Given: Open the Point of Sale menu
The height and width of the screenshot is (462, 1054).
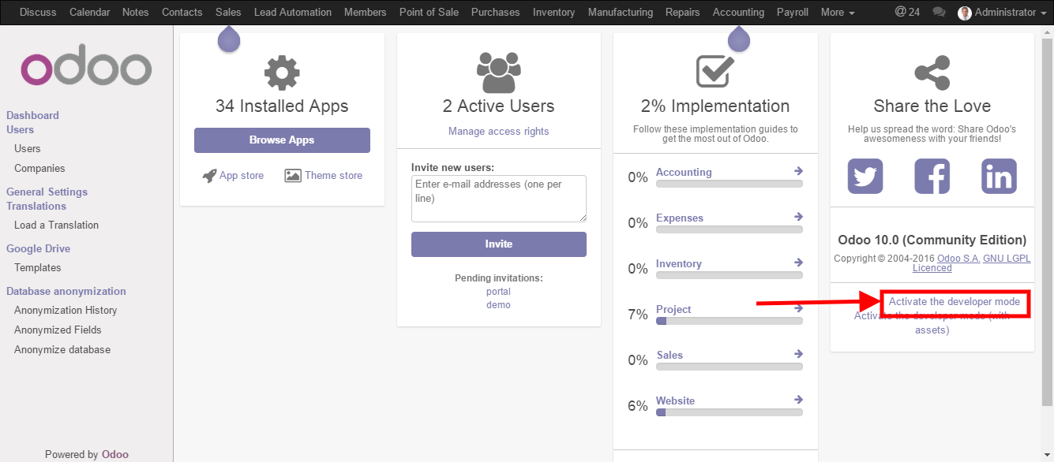Looking at the screenshot, I should click(x=429, y=13).
